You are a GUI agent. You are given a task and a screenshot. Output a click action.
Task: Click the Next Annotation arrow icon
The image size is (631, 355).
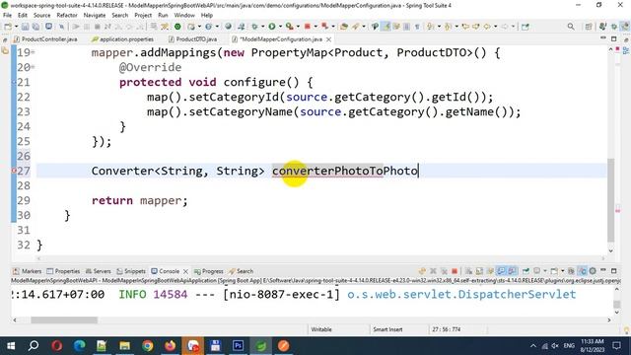click(x=430, y=27)
